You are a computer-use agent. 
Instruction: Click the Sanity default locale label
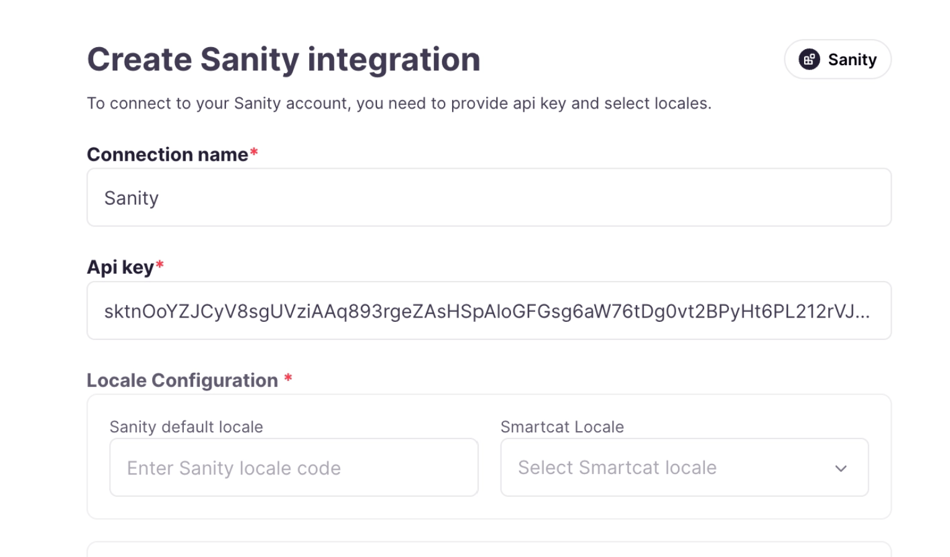click(186, 427)
